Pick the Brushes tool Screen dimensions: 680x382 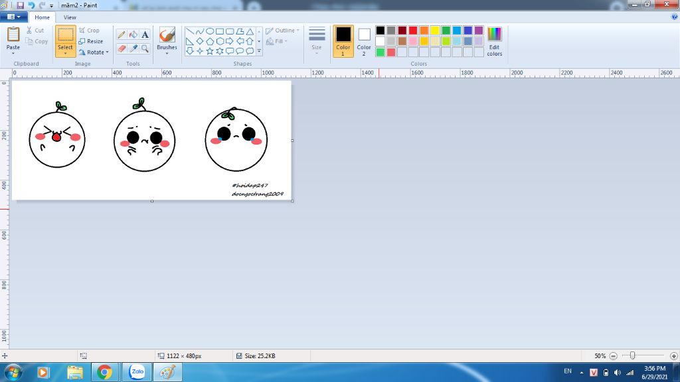point(167,36)
